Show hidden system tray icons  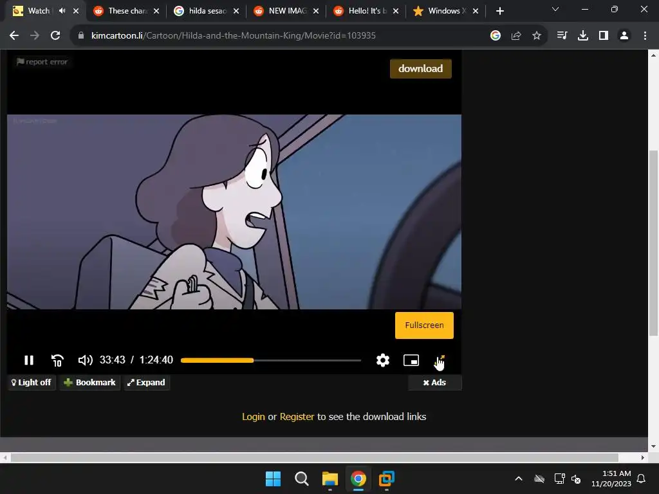[519, 479]
